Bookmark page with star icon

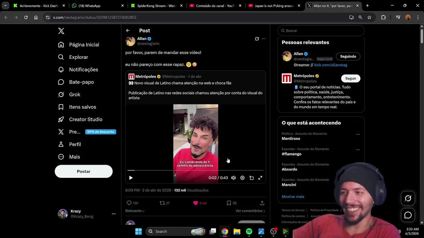(x=369, y=17)
